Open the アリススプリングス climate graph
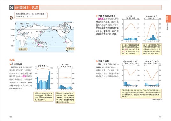Image resolution: width=171 pixels, height=121 pixels. pos(152,74)
